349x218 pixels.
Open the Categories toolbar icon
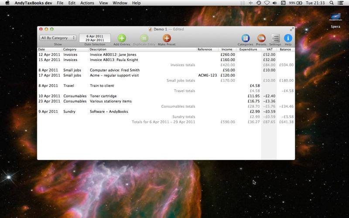click(x=246, y=38)
